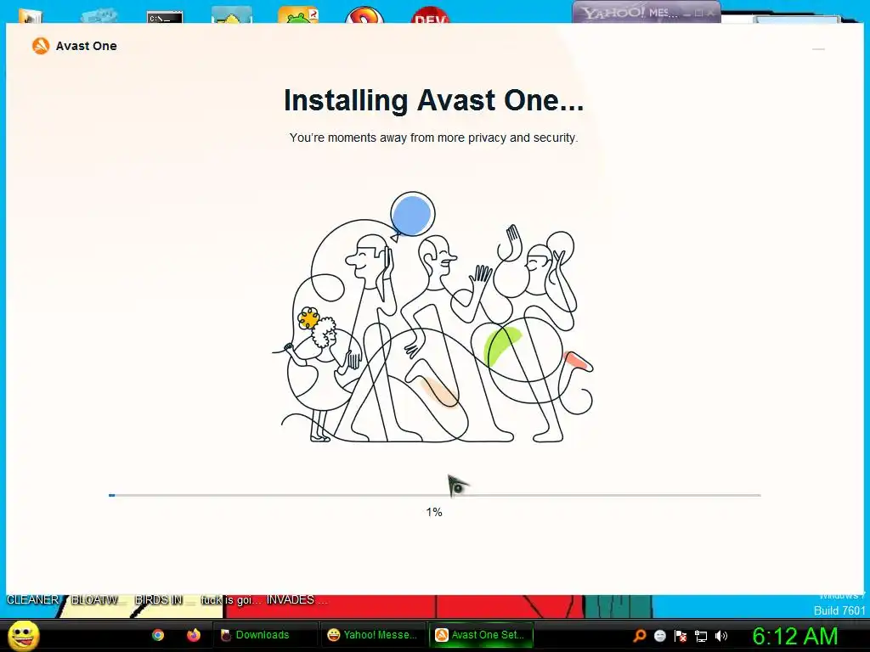Click the 'Avast One' title text

coord(86,46)
